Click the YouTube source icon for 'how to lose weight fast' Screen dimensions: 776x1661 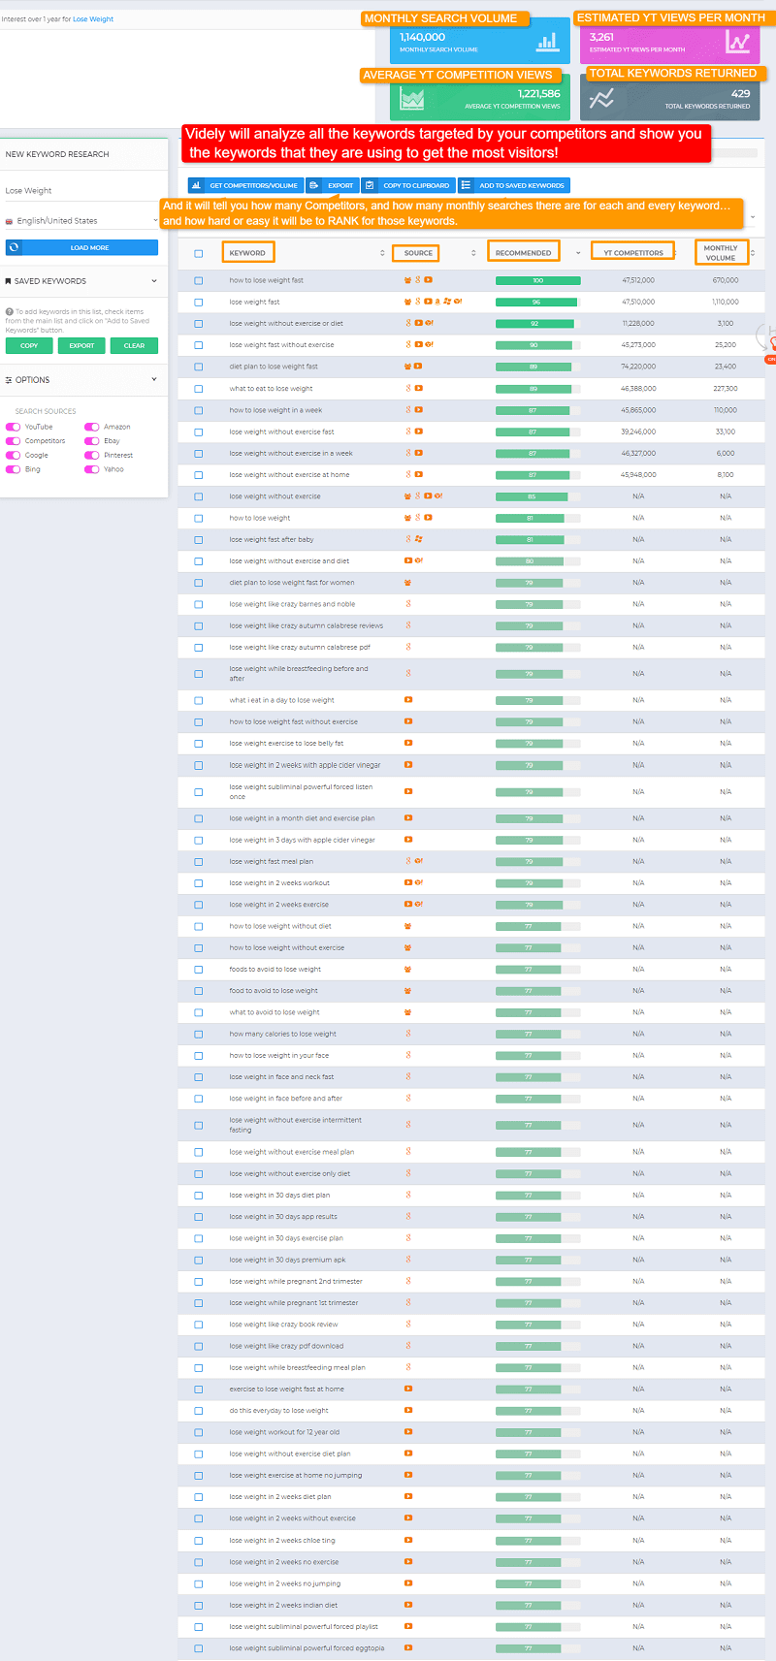pyautogui.click(x=428, y=280)
